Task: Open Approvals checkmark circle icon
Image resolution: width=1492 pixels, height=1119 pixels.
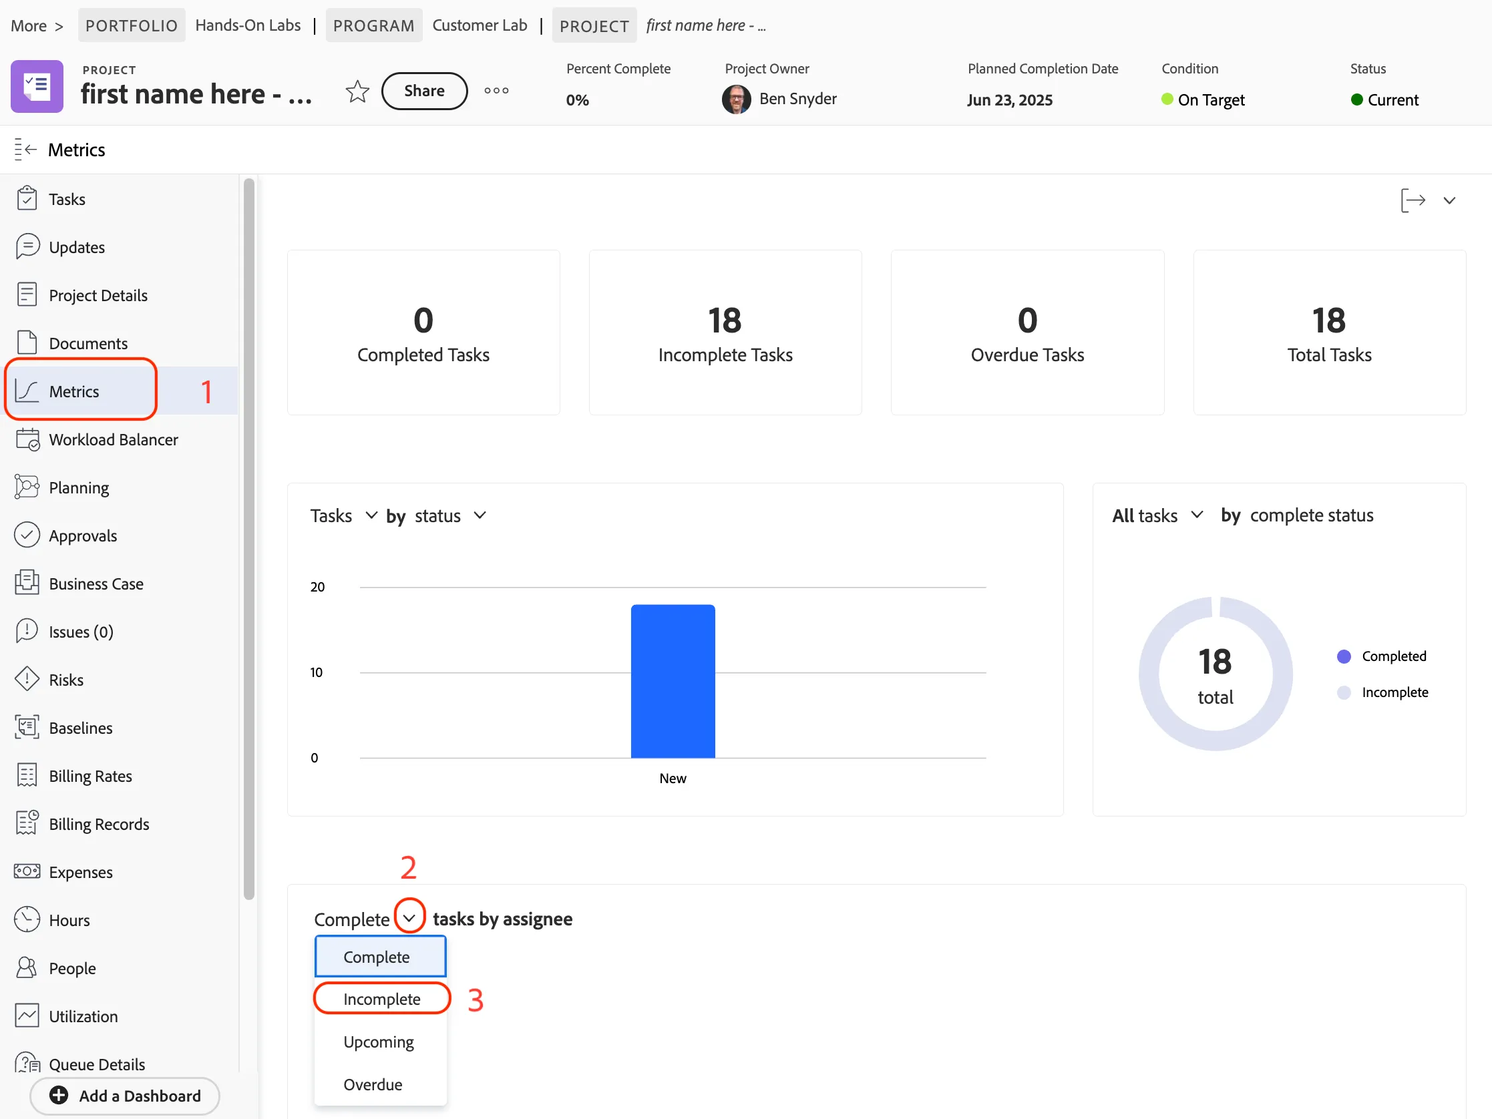Action: coord(27,535)
